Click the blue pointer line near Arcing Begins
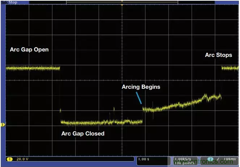This screenshot has width=240, height=167. coord(139,98)
